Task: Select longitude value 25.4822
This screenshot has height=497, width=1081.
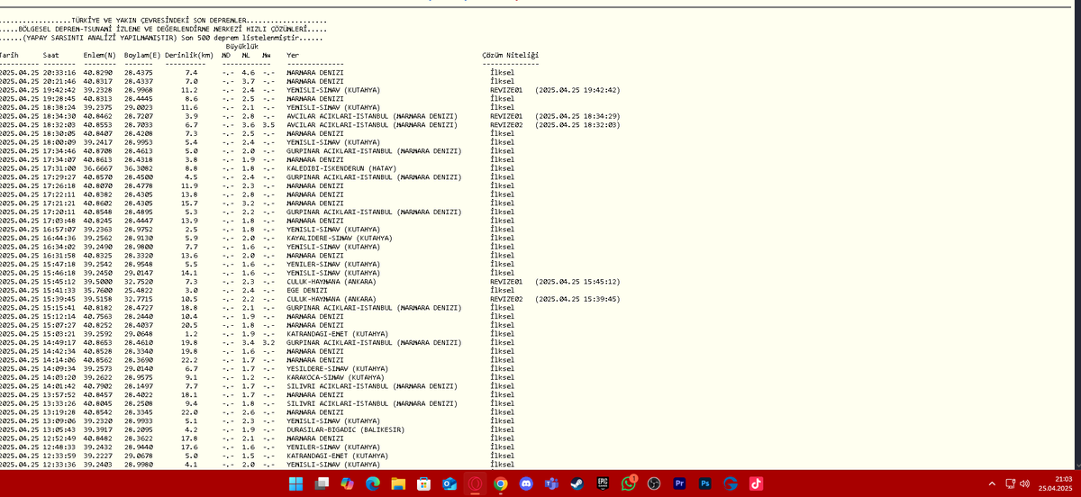Action: [139, 290]
